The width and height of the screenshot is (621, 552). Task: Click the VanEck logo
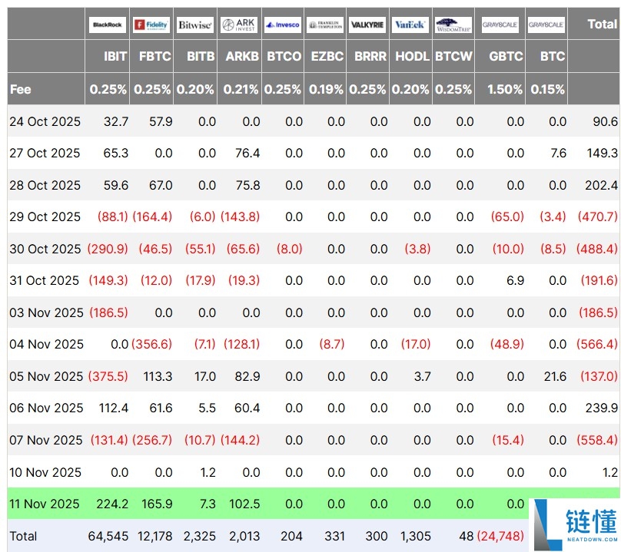[x=410, y=25]
